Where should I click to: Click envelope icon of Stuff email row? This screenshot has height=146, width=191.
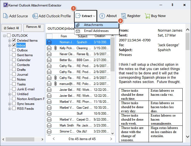[x=49, y=114]
